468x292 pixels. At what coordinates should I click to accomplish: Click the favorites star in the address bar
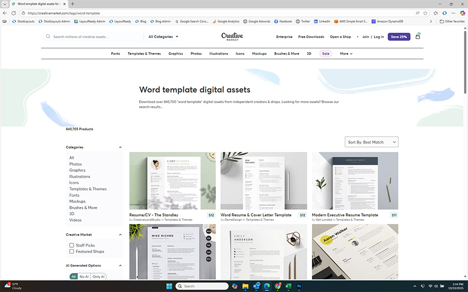tap(425, 13)
